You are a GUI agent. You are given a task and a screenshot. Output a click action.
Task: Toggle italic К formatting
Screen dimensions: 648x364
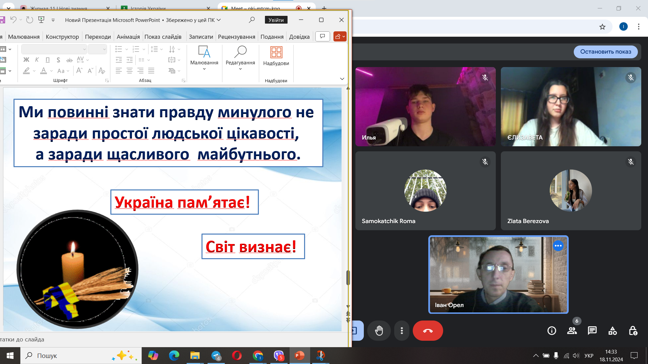37,60
